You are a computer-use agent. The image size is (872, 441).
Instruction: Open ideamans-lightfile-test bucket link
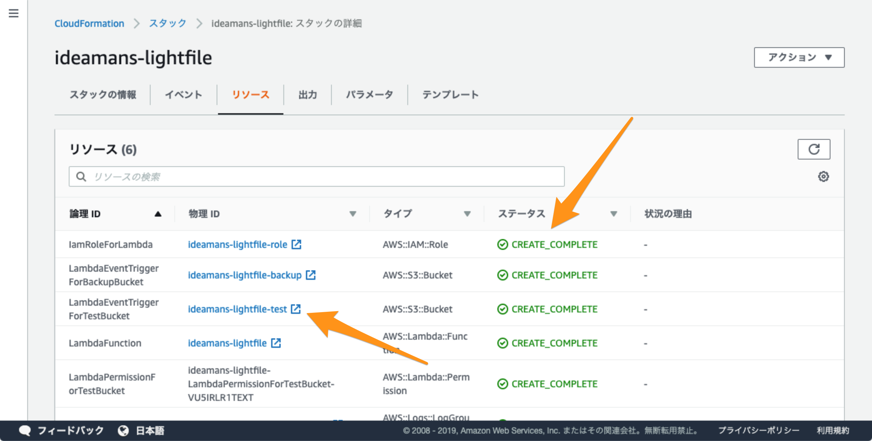[237, 309]
